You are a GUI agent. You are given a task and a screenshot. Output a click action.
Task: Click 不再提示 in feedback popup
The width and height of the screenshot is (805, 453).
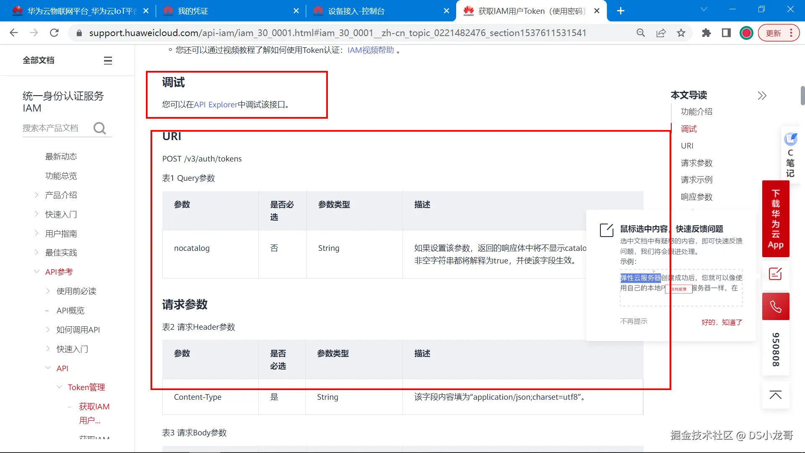tap(634, 321)
